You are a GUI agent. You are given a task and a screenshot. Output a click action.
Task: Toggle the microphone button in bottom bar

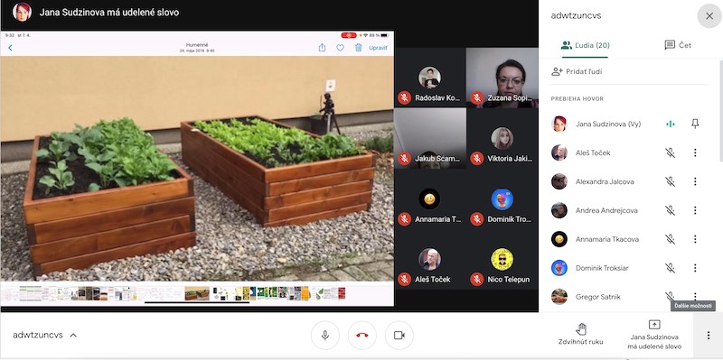tap(325, 335)
